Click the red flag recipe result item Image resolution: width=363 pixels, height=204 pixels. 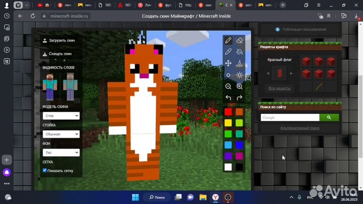click(x=279, y=74)
